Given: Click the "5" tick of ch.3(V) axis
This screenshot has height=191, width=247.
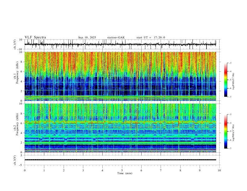Looking at the screenshot, I should [x=22, y=155].
